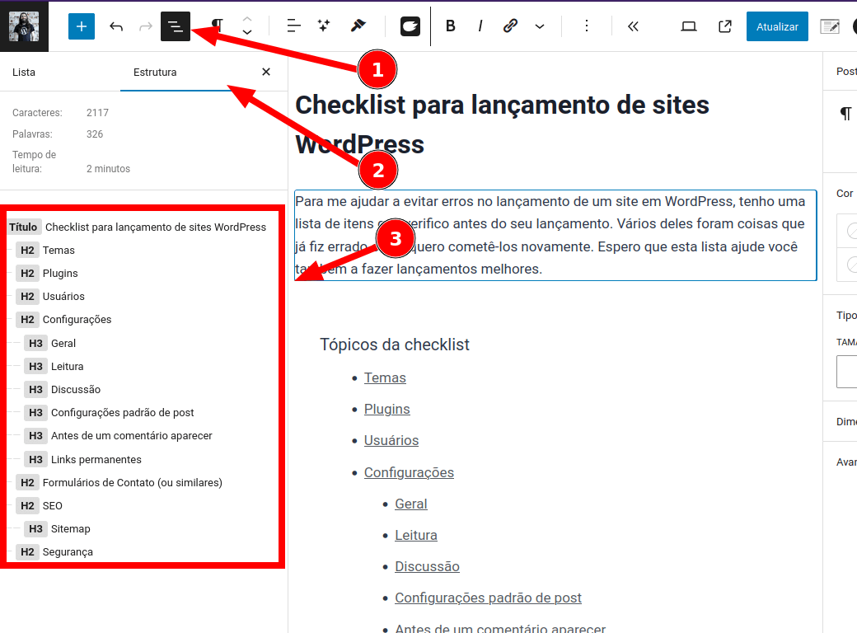Move block up with the up chevron

click(247, 19)
